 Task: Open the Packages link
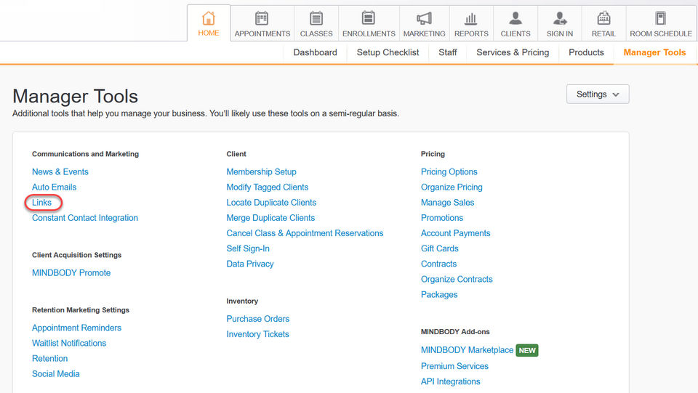pos(439,294)
